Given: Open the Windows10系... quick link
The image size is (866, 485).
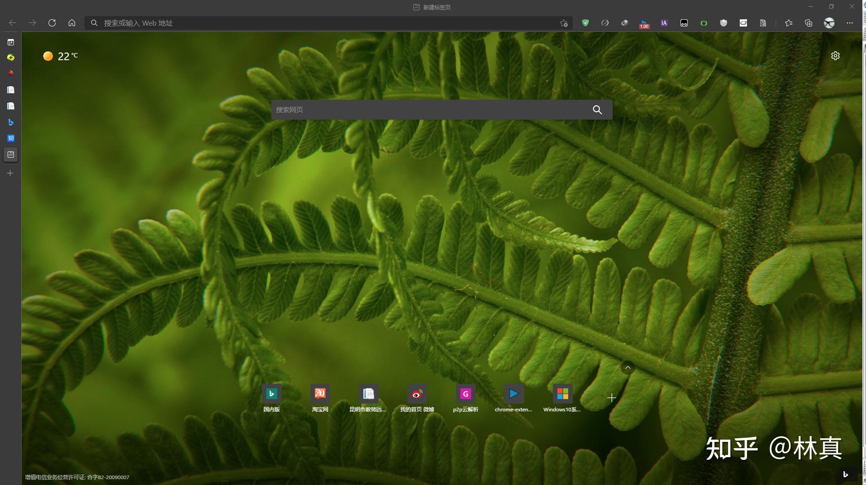Looking at the screenshot, I should (x=562, y=398).
